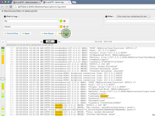The width and height of the screenshot is (155, 116).
Task: Open the 10MB chunk size dropdown
Action: (x=50, y=42)
